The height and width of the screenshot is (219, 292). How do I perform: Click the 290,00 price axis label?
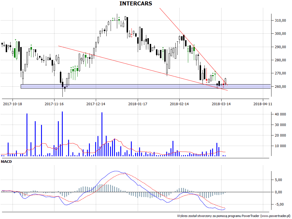[281, 47]
